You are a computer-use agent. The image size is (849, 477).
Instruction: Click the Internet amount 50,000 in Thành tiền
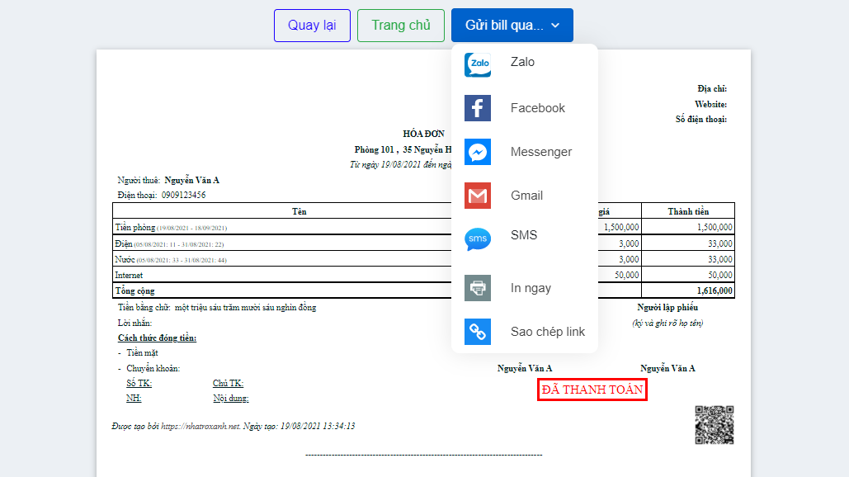pyautogui.click(x=720, y=275)
